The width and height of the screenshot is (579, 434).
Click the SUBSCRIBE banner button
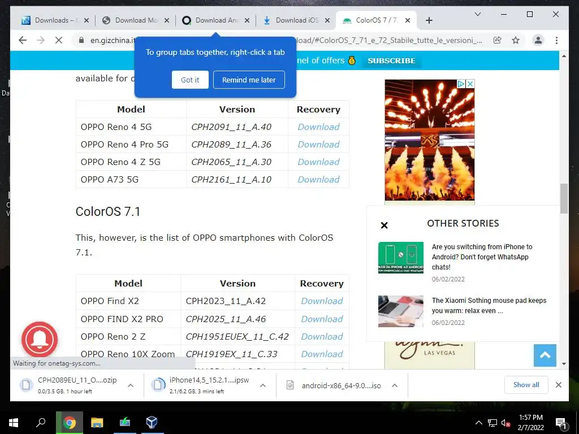click(391, 60)
